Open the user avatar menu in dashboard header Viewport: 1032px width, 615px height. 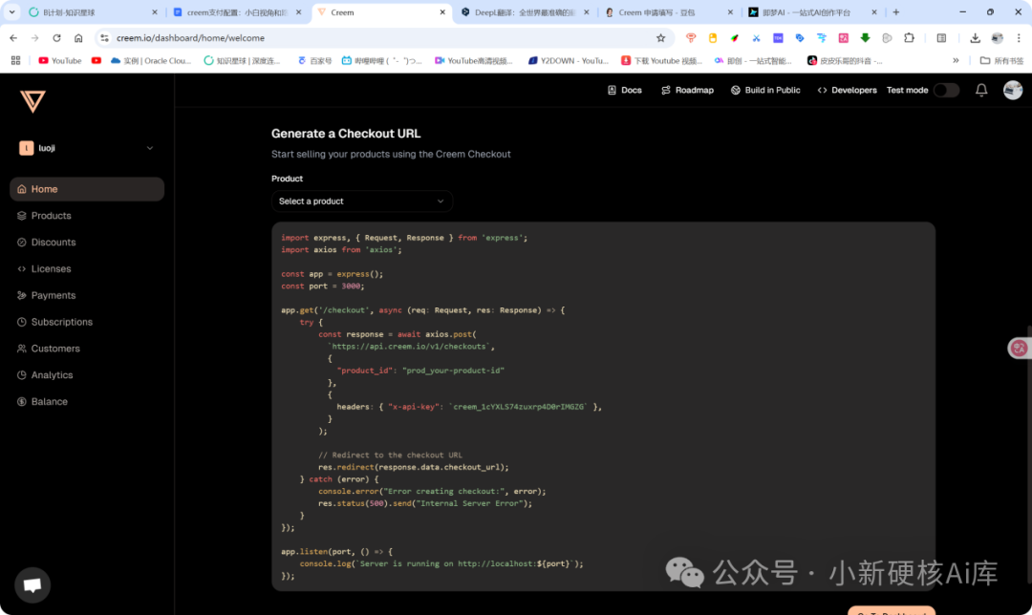click(1013, 90)
